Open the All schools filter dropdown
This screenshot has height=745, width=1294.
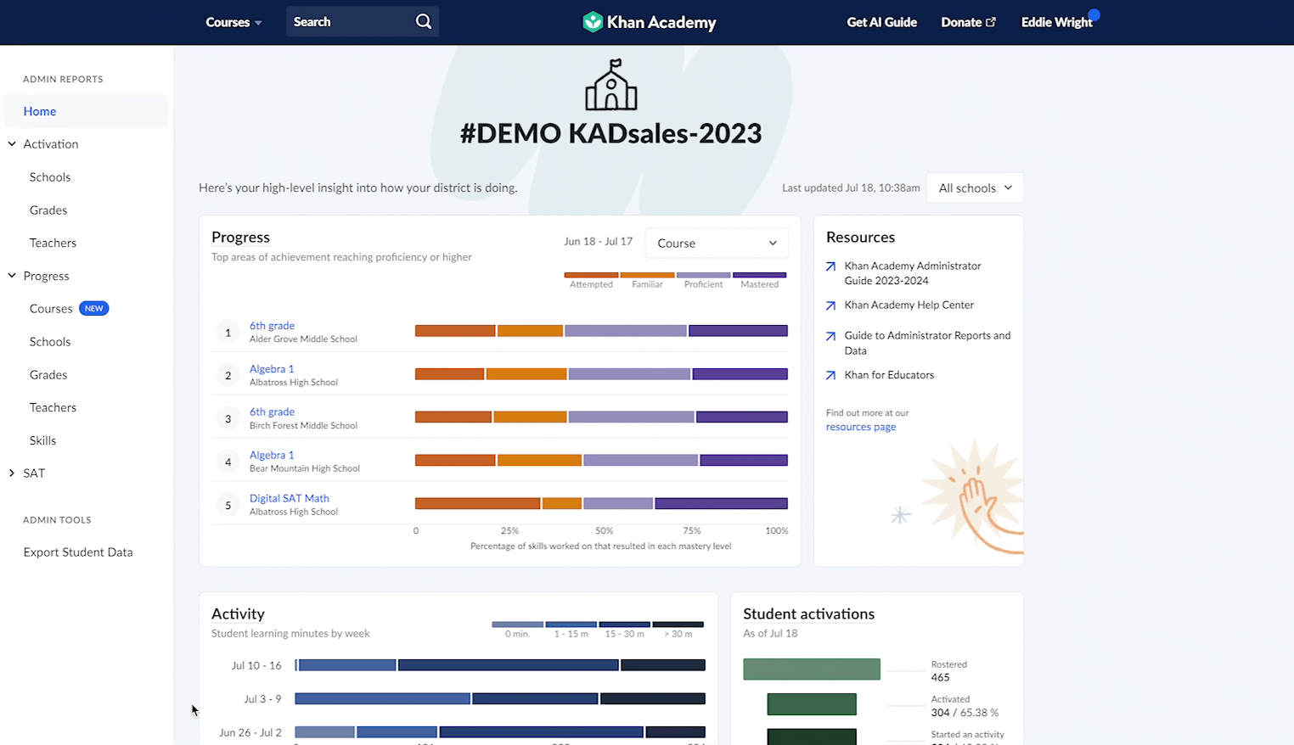tap(975, 188)
